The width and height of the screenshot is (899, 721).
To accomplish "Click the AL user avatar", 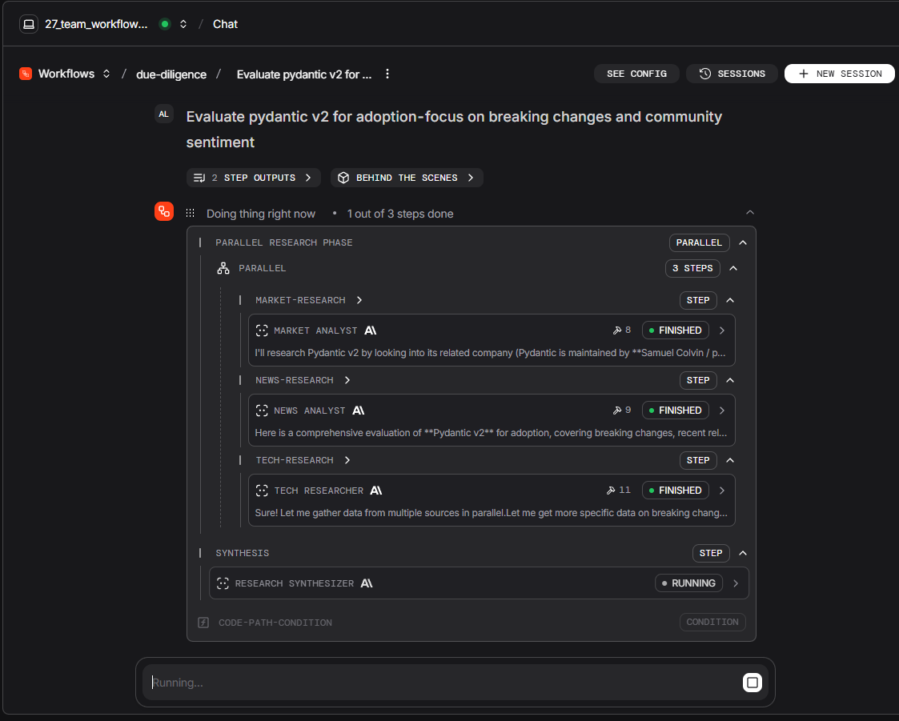I will pyautogui.click(x=164, y=114).
